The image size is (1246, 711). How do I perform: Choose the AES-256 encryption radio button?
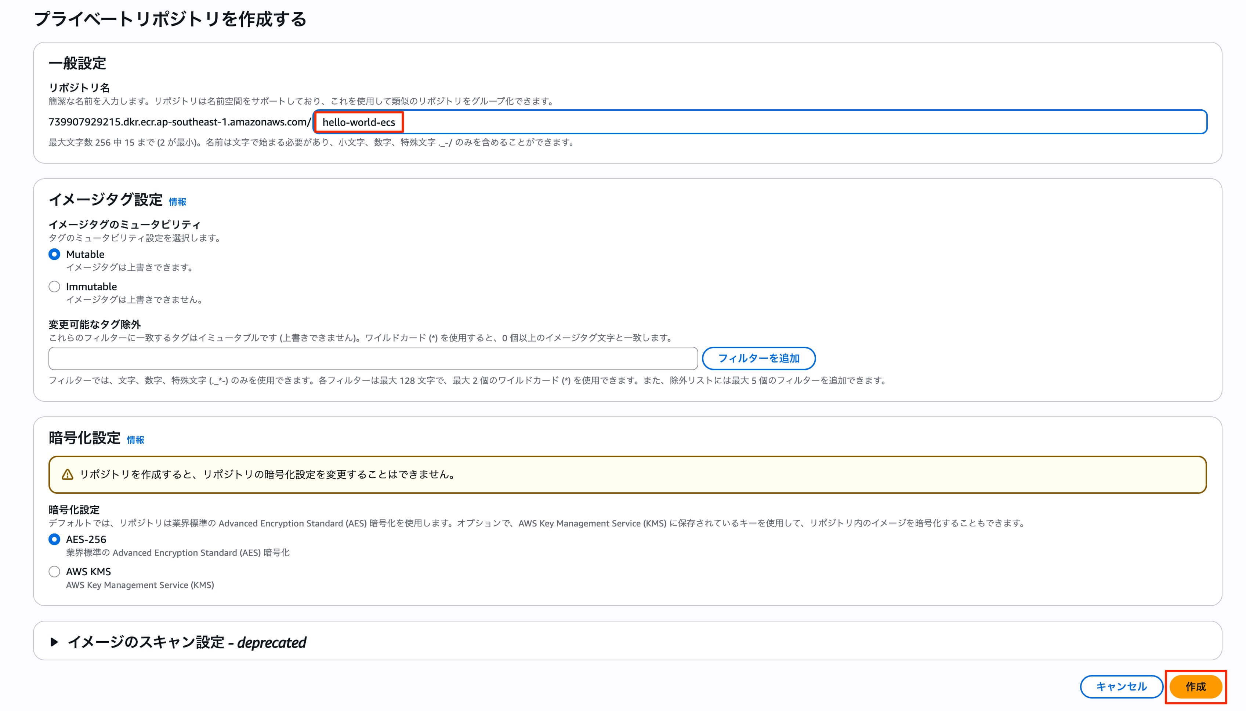coord(54,540)
